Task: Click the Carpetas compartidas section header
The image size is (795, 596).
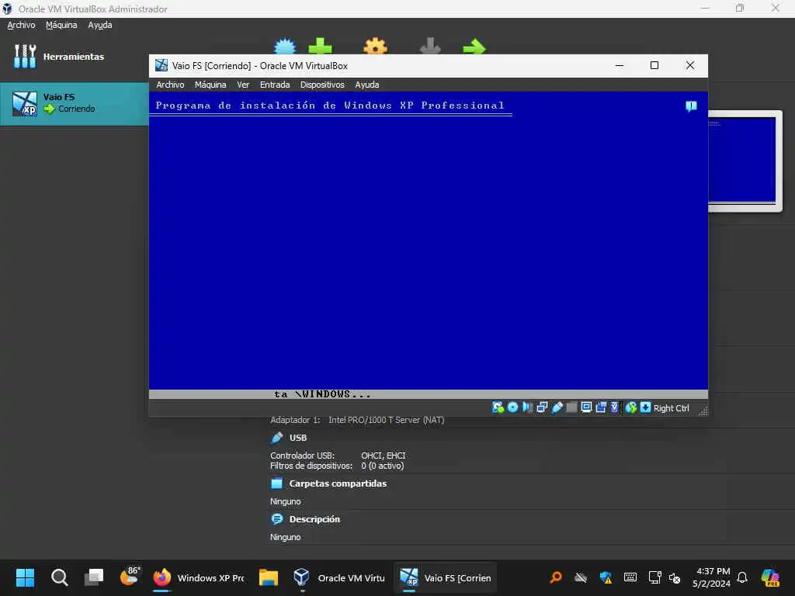Action: [338, 483]
